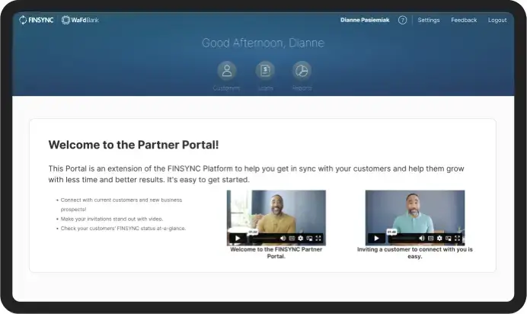
Task: Click the help question mark icon
Action: [402, 21]
